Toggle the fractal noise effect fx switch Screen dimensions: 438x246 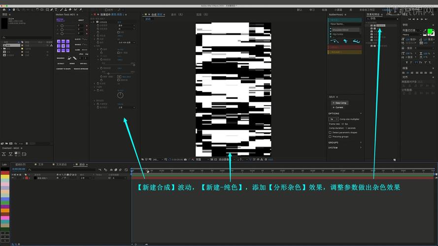(x=94, y=22)
